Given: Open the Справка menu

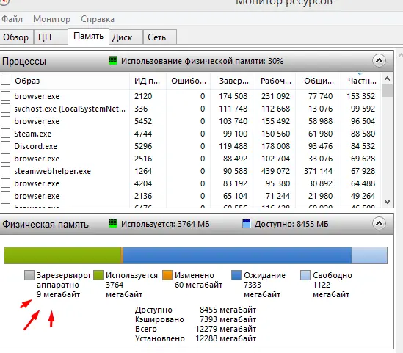Looking at the screenshot, I should (98, 19).
